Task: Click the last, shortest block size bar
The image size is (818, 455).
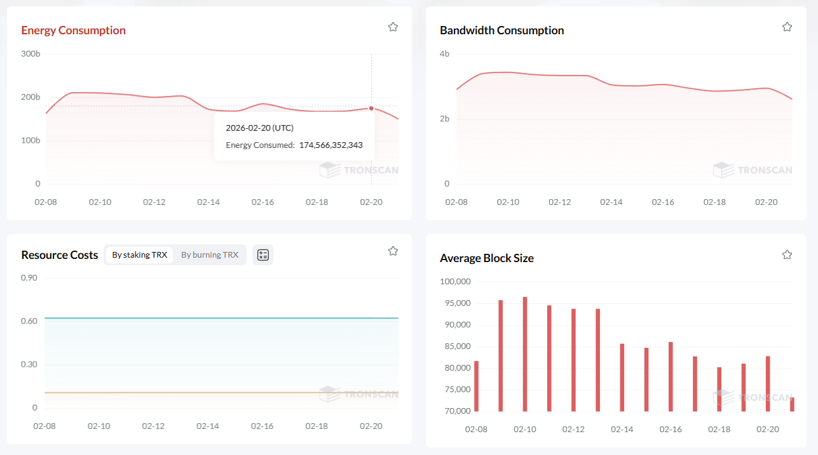Action: coord(792,404)
